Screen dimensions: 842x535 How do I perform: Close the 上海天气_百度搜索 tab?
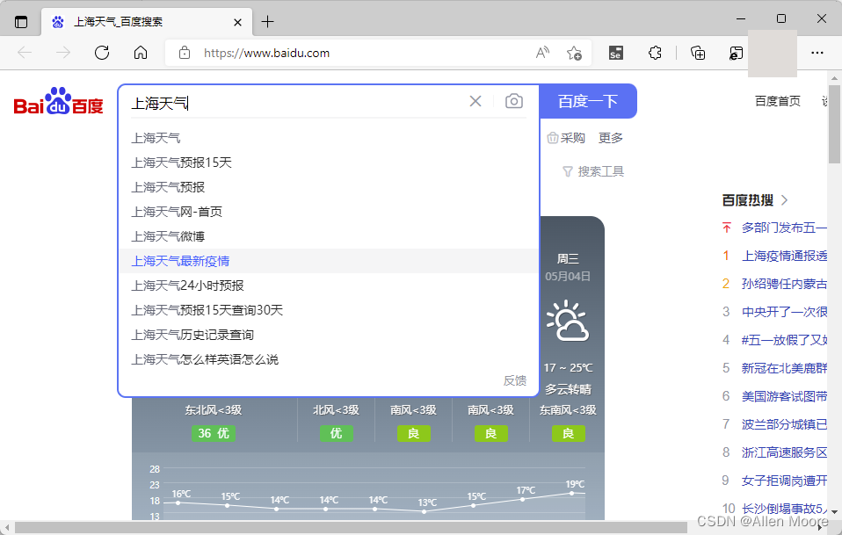coord(237,22)
